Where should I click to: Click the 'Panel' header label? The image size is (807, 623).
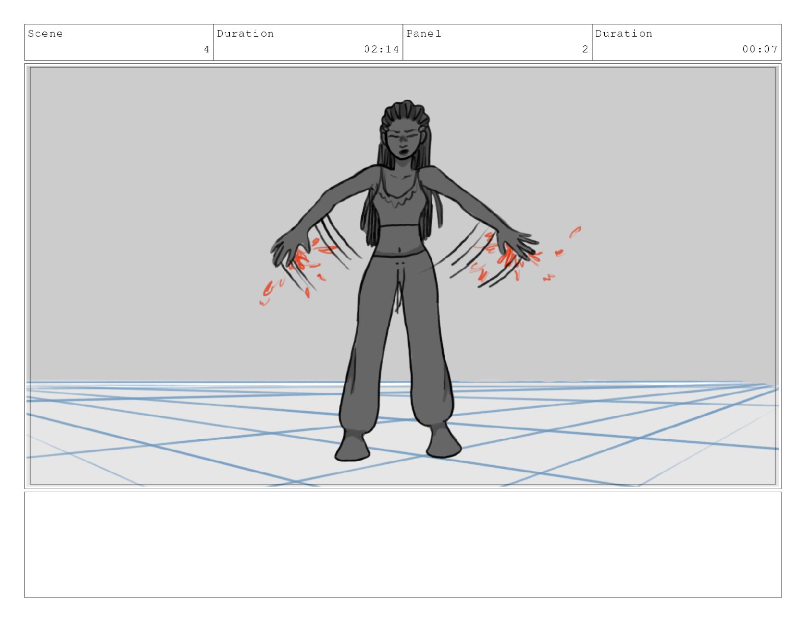click(x=424, y=34)
